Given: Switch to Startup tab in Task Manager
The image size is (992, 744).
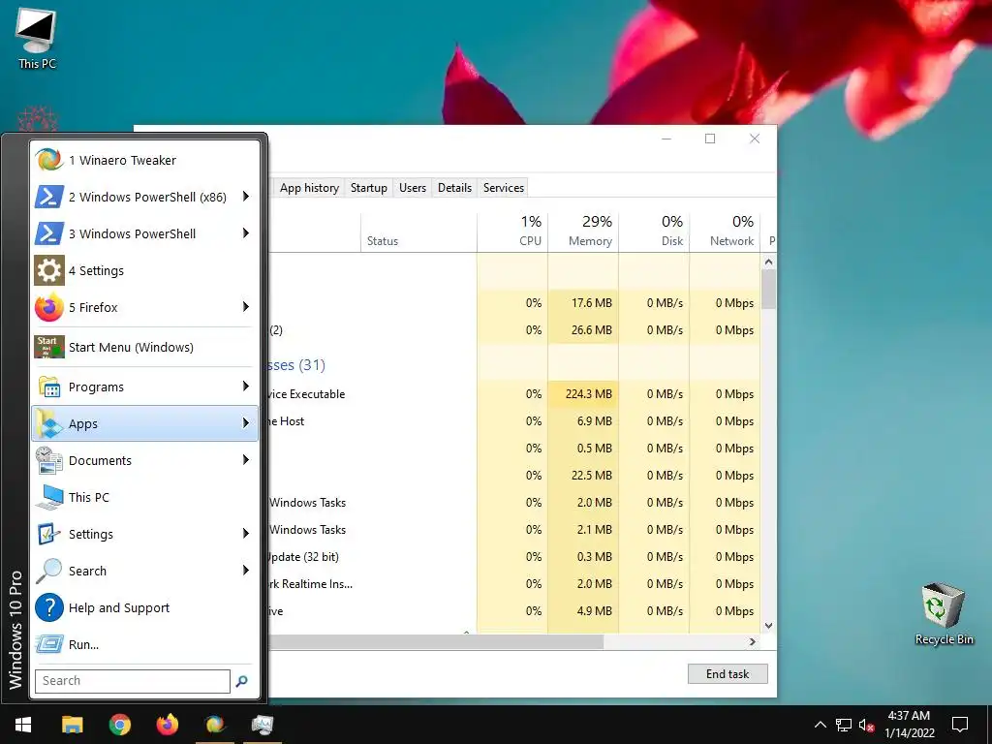Looking at the screenshot, I should click(369, 188).
